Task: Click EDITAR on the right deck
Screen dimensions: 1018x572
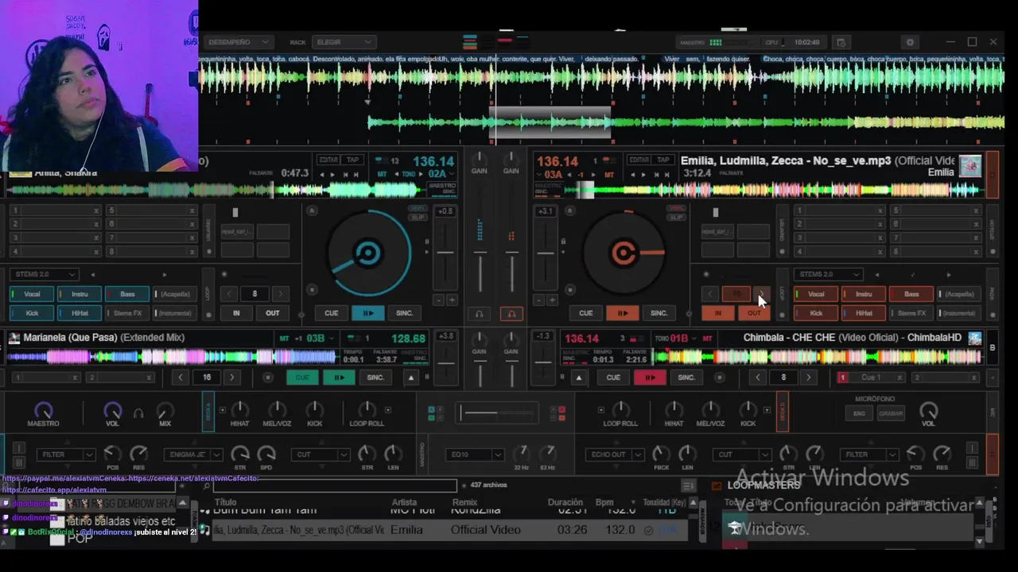Action: (639, 160)
